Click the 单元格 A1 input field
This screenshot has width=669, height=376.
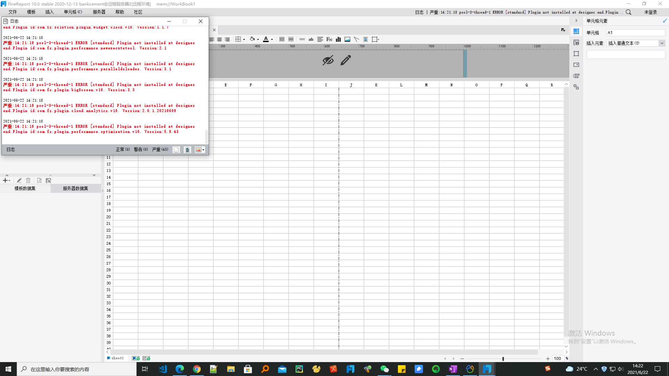[636, 33]
